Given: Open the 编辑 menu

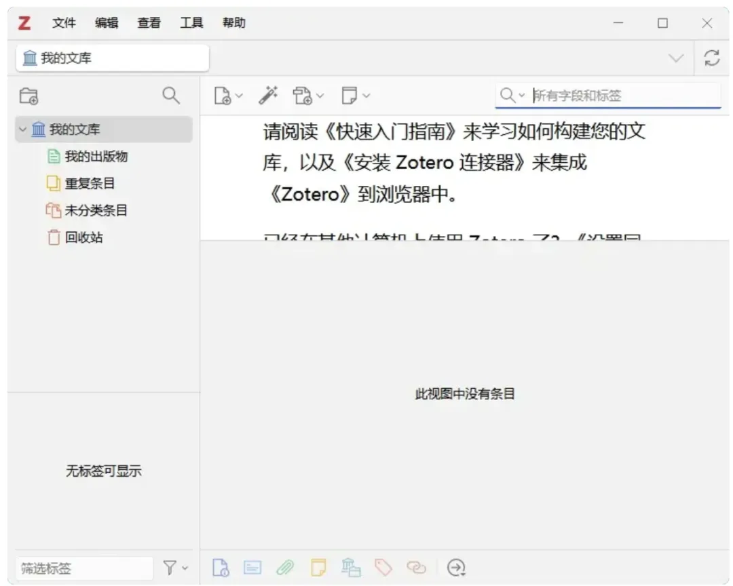Looking at the screenshot, I should 107,23.
